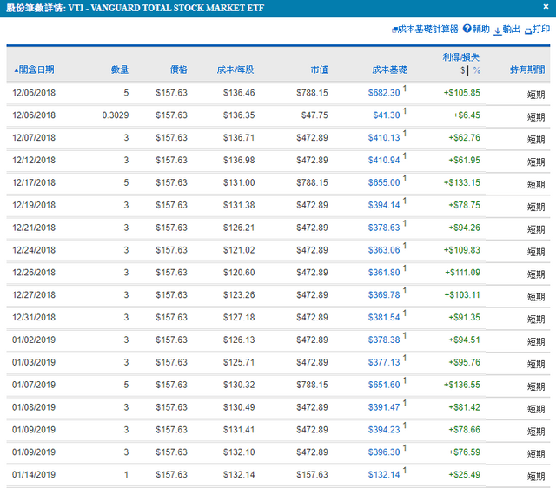Select quantity 0.3029 cell
Image resolution: width=556 pixels, height=488 pixels.
point(116,115)
